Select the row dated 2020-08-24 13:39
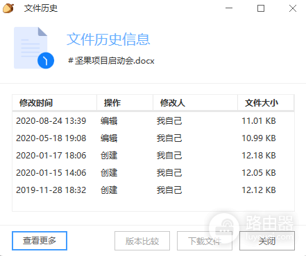306x256 pixels. tap(153, 121)
